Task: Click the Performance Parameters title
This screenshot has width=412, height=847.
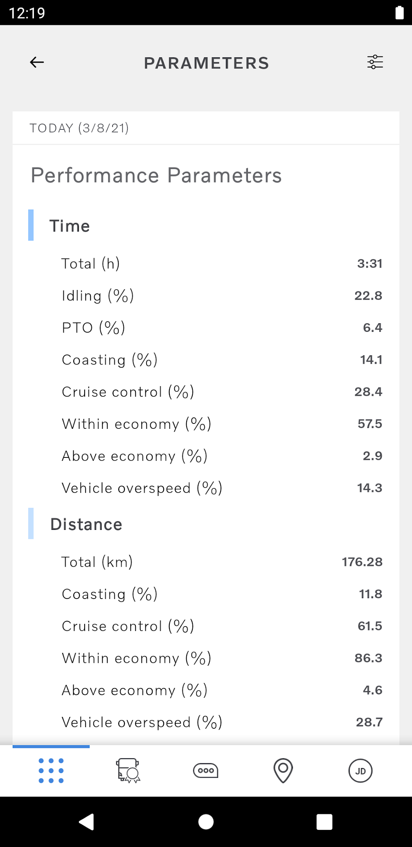Action: tap(156, 175)
